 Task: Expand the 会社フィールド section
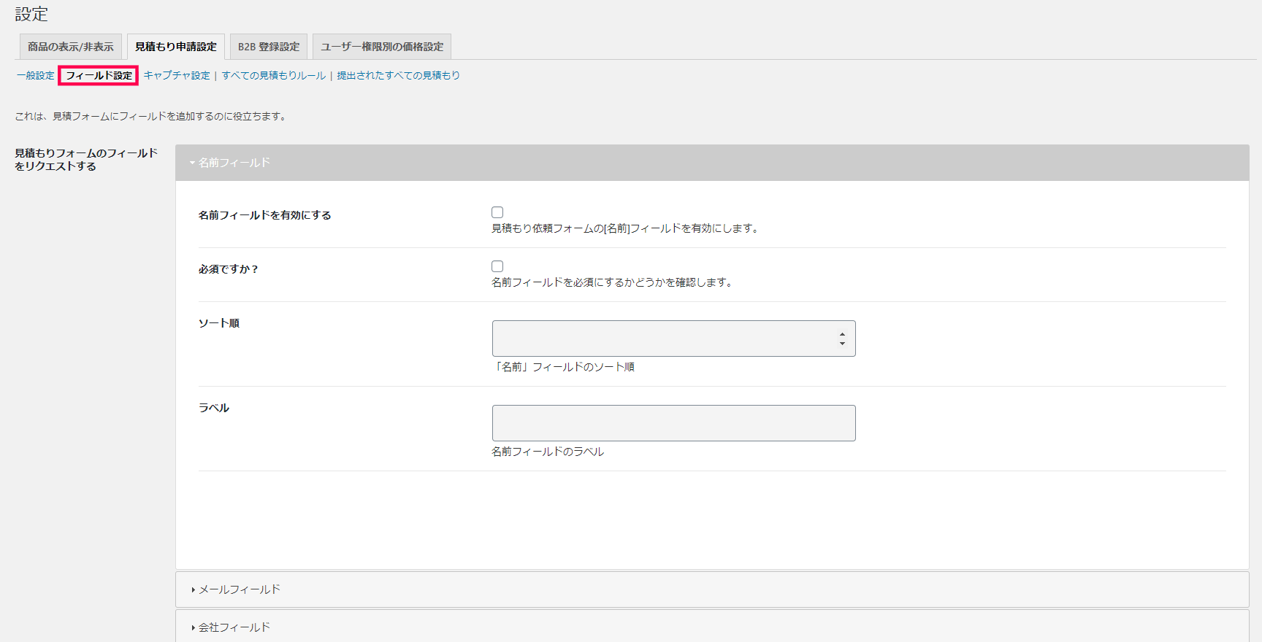pyautogui.click(x=712, y=627)
